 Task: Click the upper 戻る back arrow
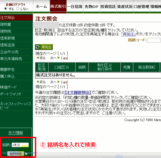click(41, 58)
